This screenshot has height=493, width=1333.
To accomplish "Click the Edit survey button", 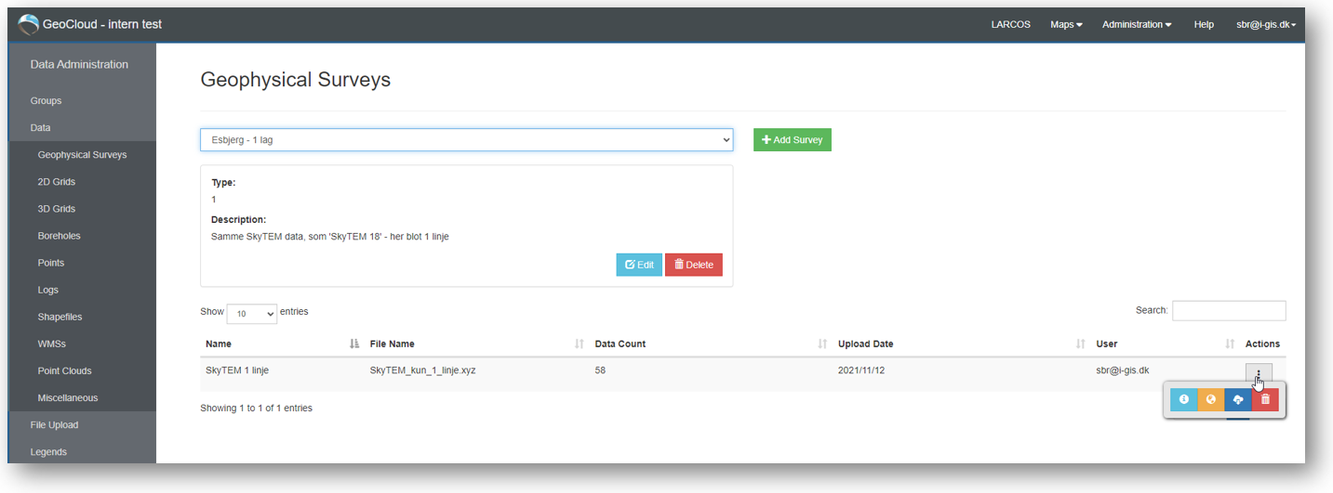I will [x=639, y=265].
